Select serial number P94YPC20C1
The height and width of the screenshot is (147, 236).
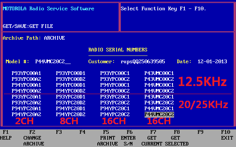115,108
